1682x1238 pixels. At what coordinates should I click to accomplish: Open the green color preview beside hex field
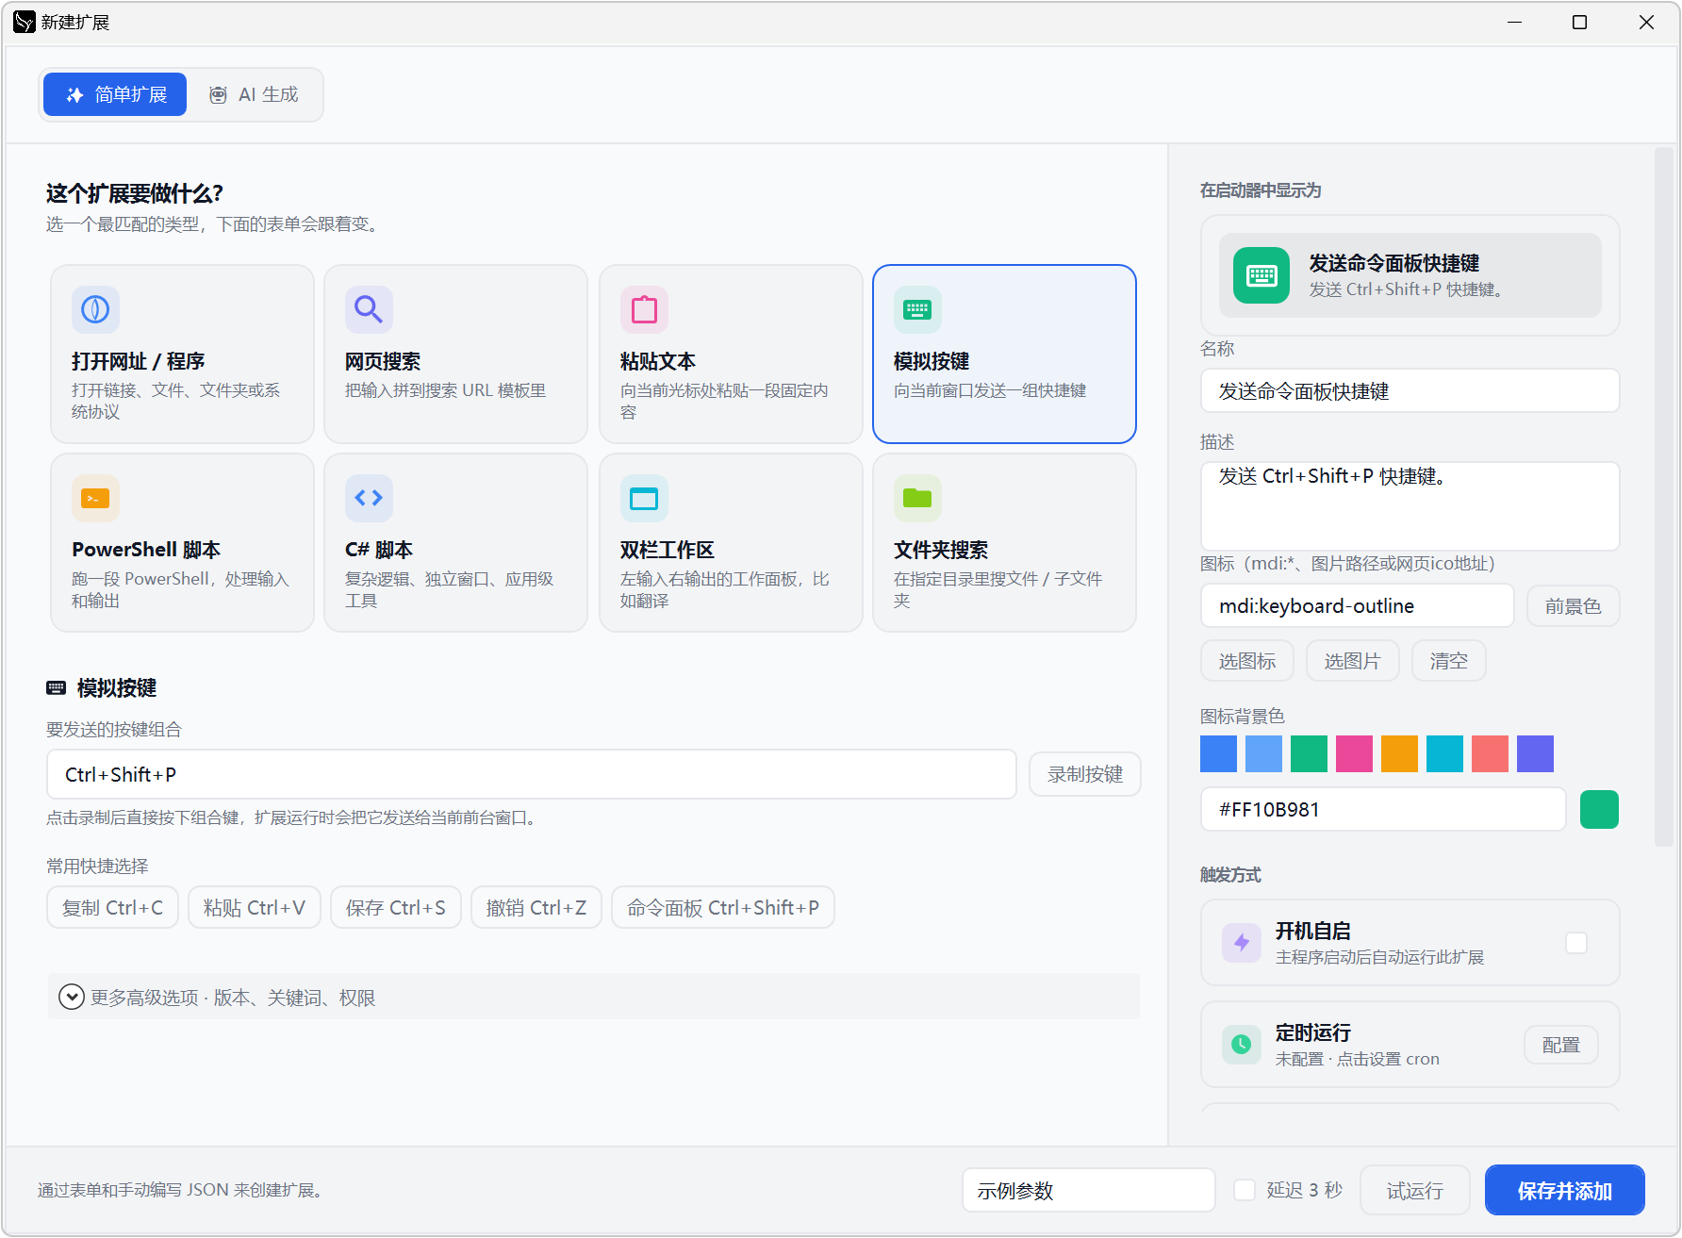pos(1599,809)
